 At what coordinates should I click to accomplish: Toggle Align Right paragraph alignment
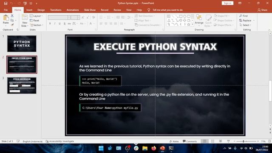tap(110, 23)
